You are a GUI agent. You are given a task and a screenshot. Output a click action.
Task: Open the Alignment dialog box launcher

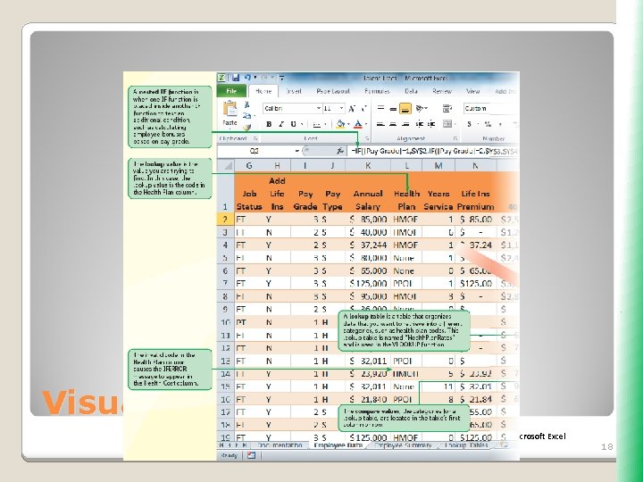click(455, 138)
